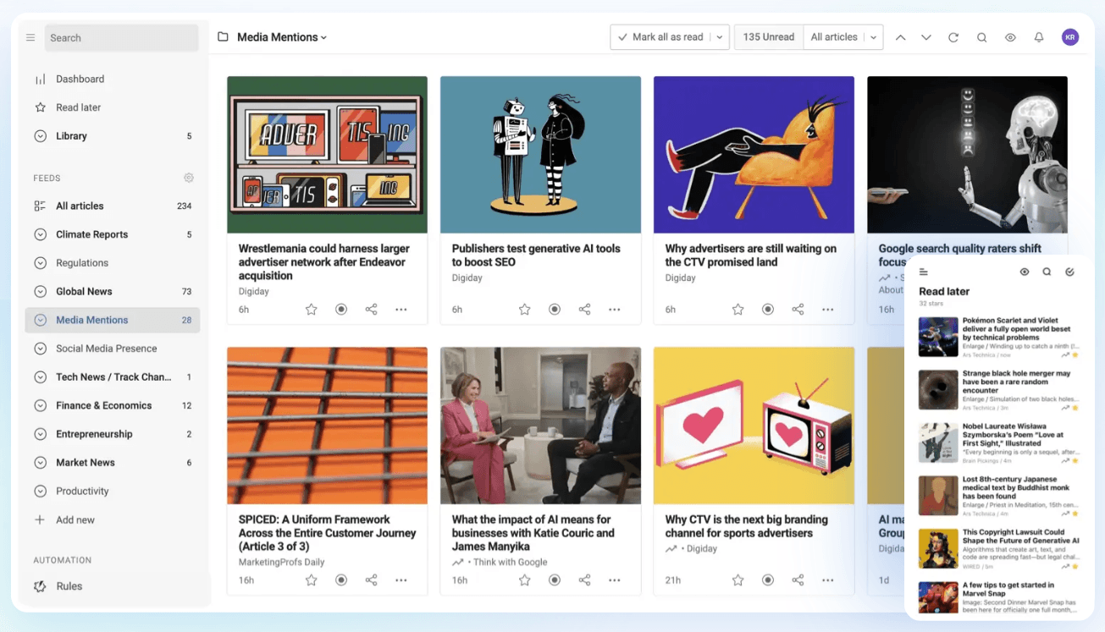Image resolution: width=1105 pixels, height=632 pixels.
Task: Toggle the hamburger sidebar menu
Action: 30,37
